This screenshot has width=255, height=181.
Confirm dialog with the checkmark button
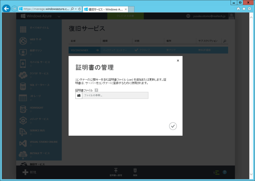[x=173, y=126]
